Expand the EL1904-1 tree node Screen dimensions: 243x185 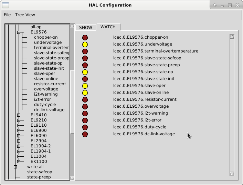[x=19, y=151]
